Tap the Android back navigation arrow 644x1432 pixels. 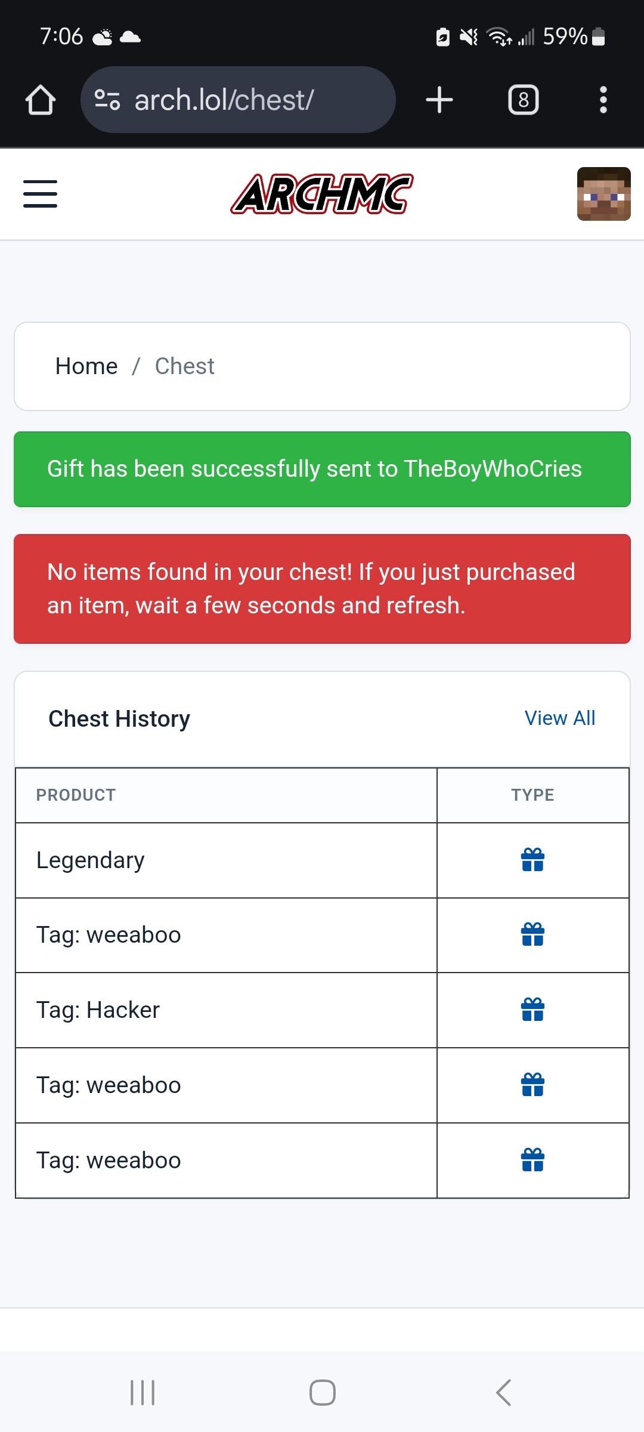click(503, 1393)
